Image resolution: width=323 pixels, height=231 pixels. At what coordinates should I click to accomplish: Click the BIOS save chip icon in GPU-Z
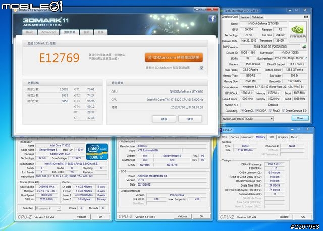304,47
